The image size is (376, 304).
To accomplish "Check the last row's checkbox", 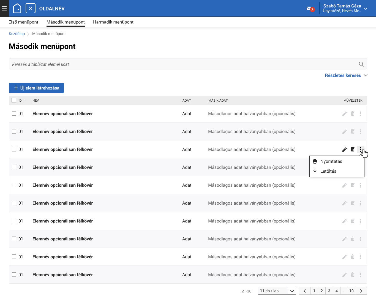I will click(x=14, y=275).
